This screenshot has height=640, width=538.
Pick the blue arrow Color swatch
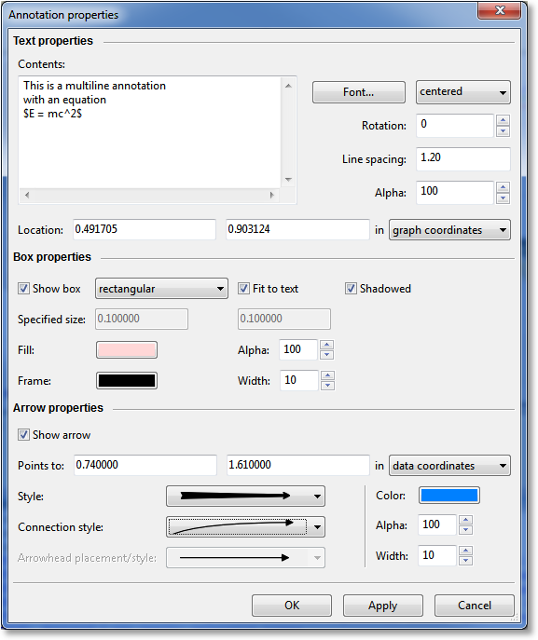[x=448, y=496]
